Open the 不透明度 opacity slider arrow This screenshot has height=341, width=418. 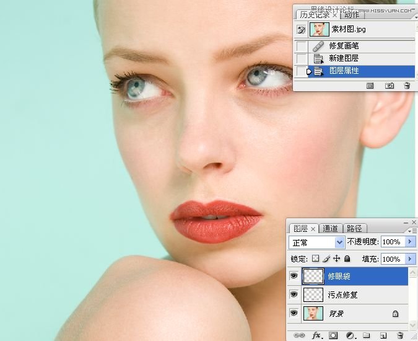coord(410,242)
